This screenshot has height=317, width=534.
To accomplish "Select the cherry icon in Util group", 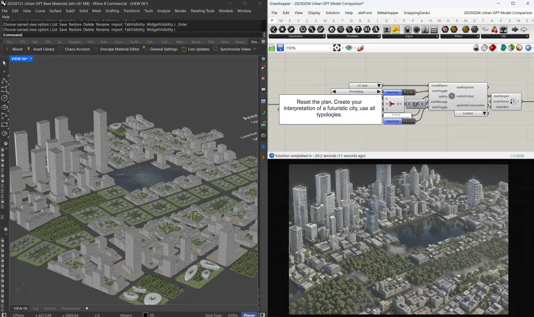I will point(494,30).
